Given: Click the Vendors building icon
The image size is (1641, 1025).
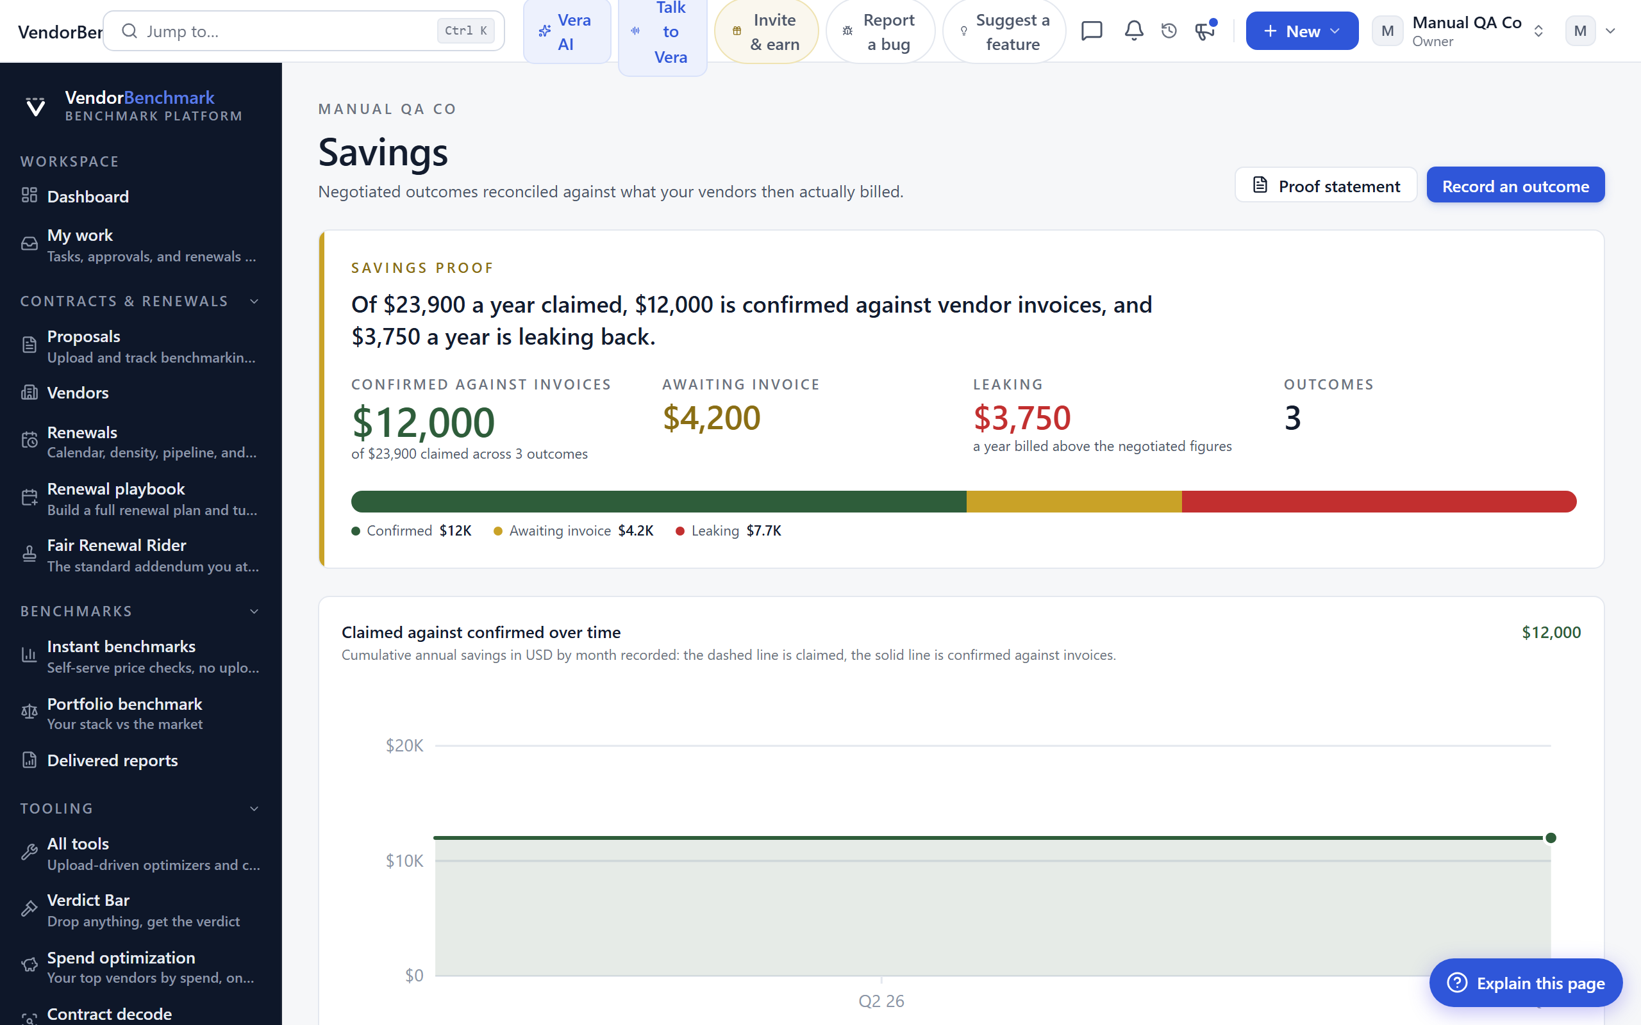Looking at the screenshot, I should coord(29,393).
